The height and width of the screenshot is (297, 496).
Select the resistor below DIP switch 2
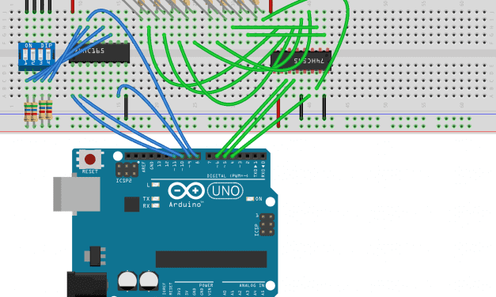pyautogui.click(x=34, y=112)
